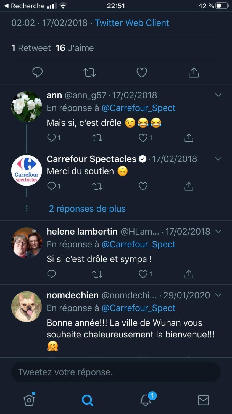Like the main tweet with heart icon
Image resolution: width=232 pixels, height=414 pixels.
click(x=142, y=72)
